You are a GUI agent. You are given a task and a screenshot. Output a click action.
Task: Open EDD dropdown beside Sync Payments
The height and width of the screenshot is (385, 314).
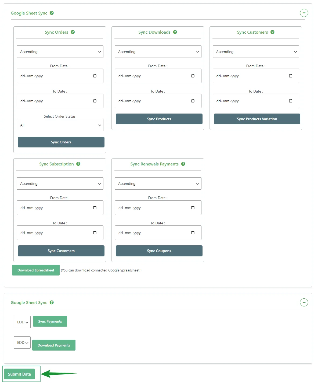click(x=22, y=322)
